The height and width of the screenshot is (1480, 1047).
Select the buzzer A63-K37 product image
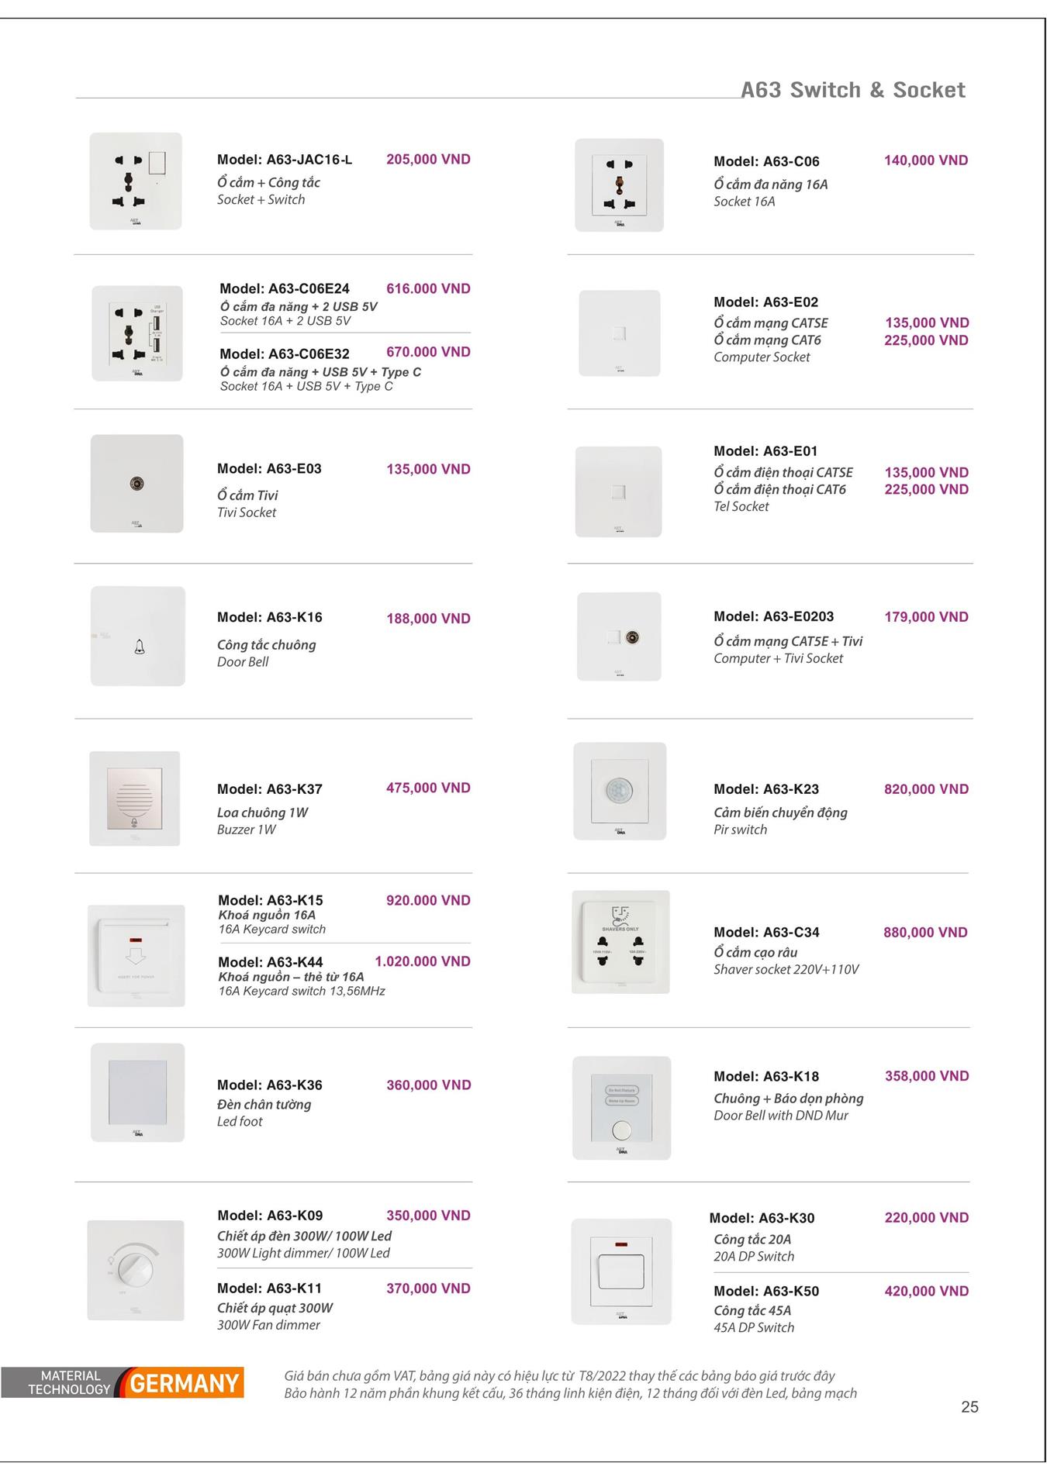pos(135,799)
